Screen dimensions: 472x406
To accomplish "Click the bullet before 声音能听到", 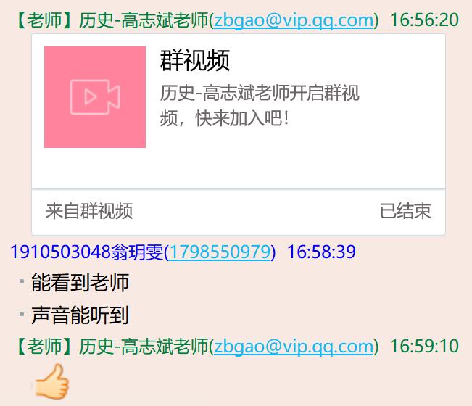I will pos(22,315).
